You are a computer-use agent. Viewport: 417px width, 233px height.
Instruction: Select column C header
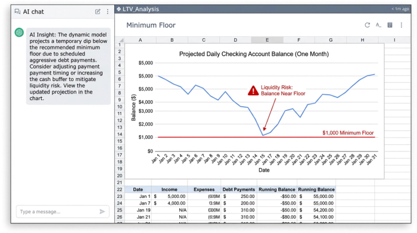204,40
